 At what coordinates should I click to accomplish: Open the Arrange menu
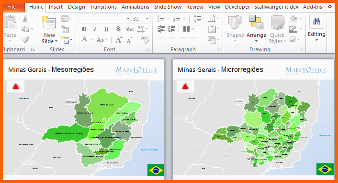pos(256,29)
